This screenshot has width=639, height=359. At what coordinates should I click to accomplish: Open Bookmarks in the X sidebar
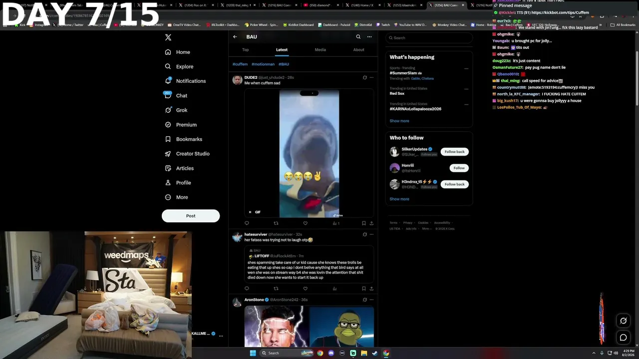point(183,139)
